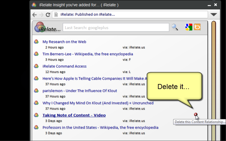This screenshot has height=141, width=226.
Task: Click the address bar showing iRelate: Published
Action: click(130, 14)
